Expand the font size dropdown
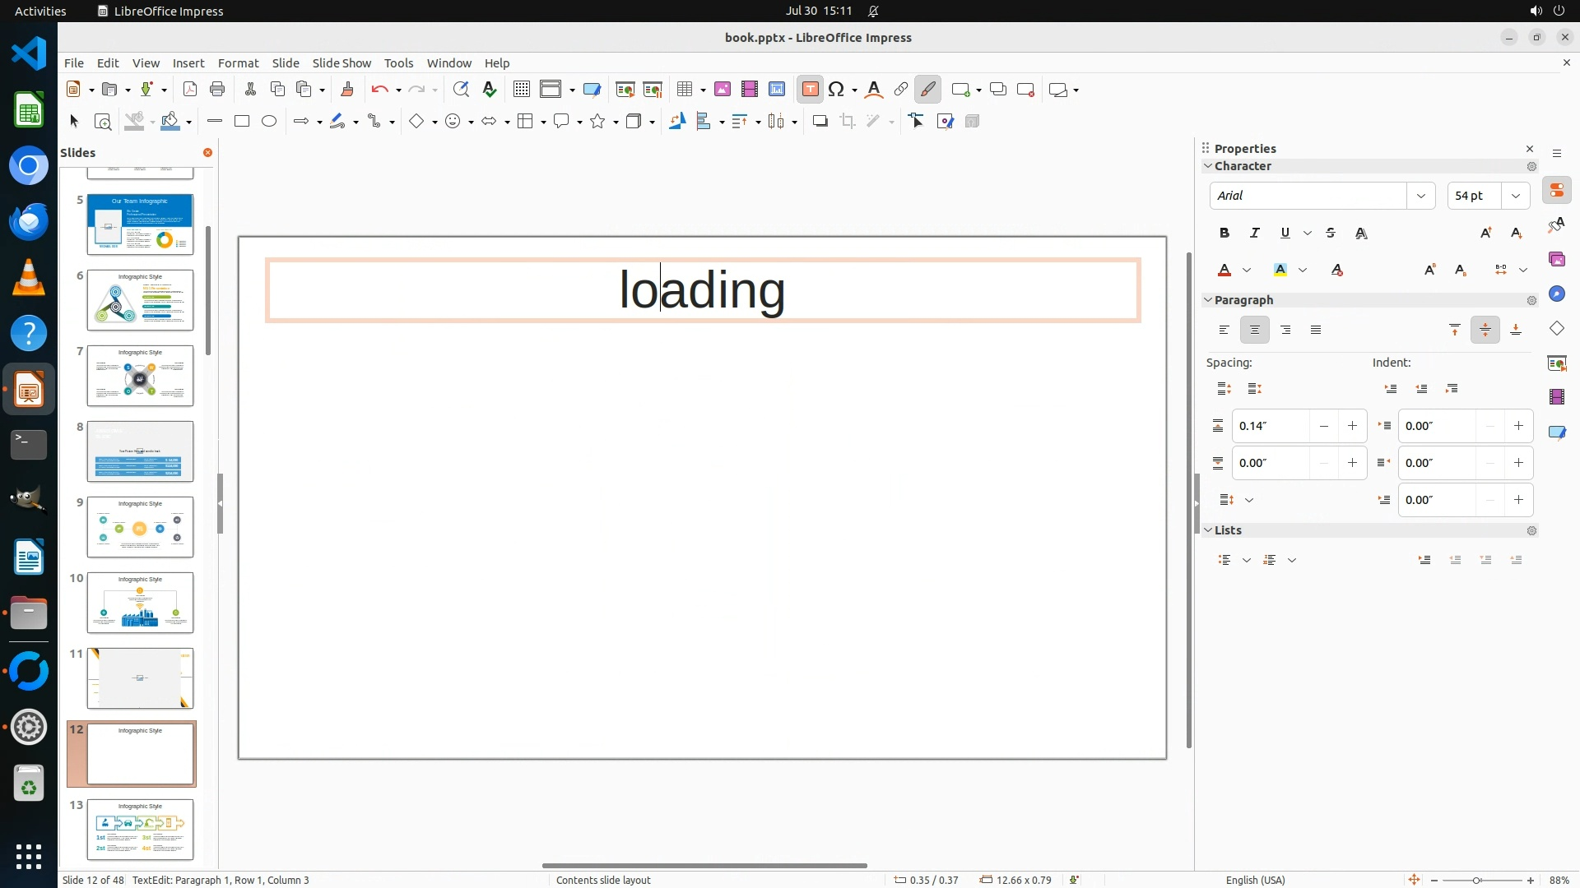Image resolution: width=1580 pixels, height=888 pixels. [1516, 196]
